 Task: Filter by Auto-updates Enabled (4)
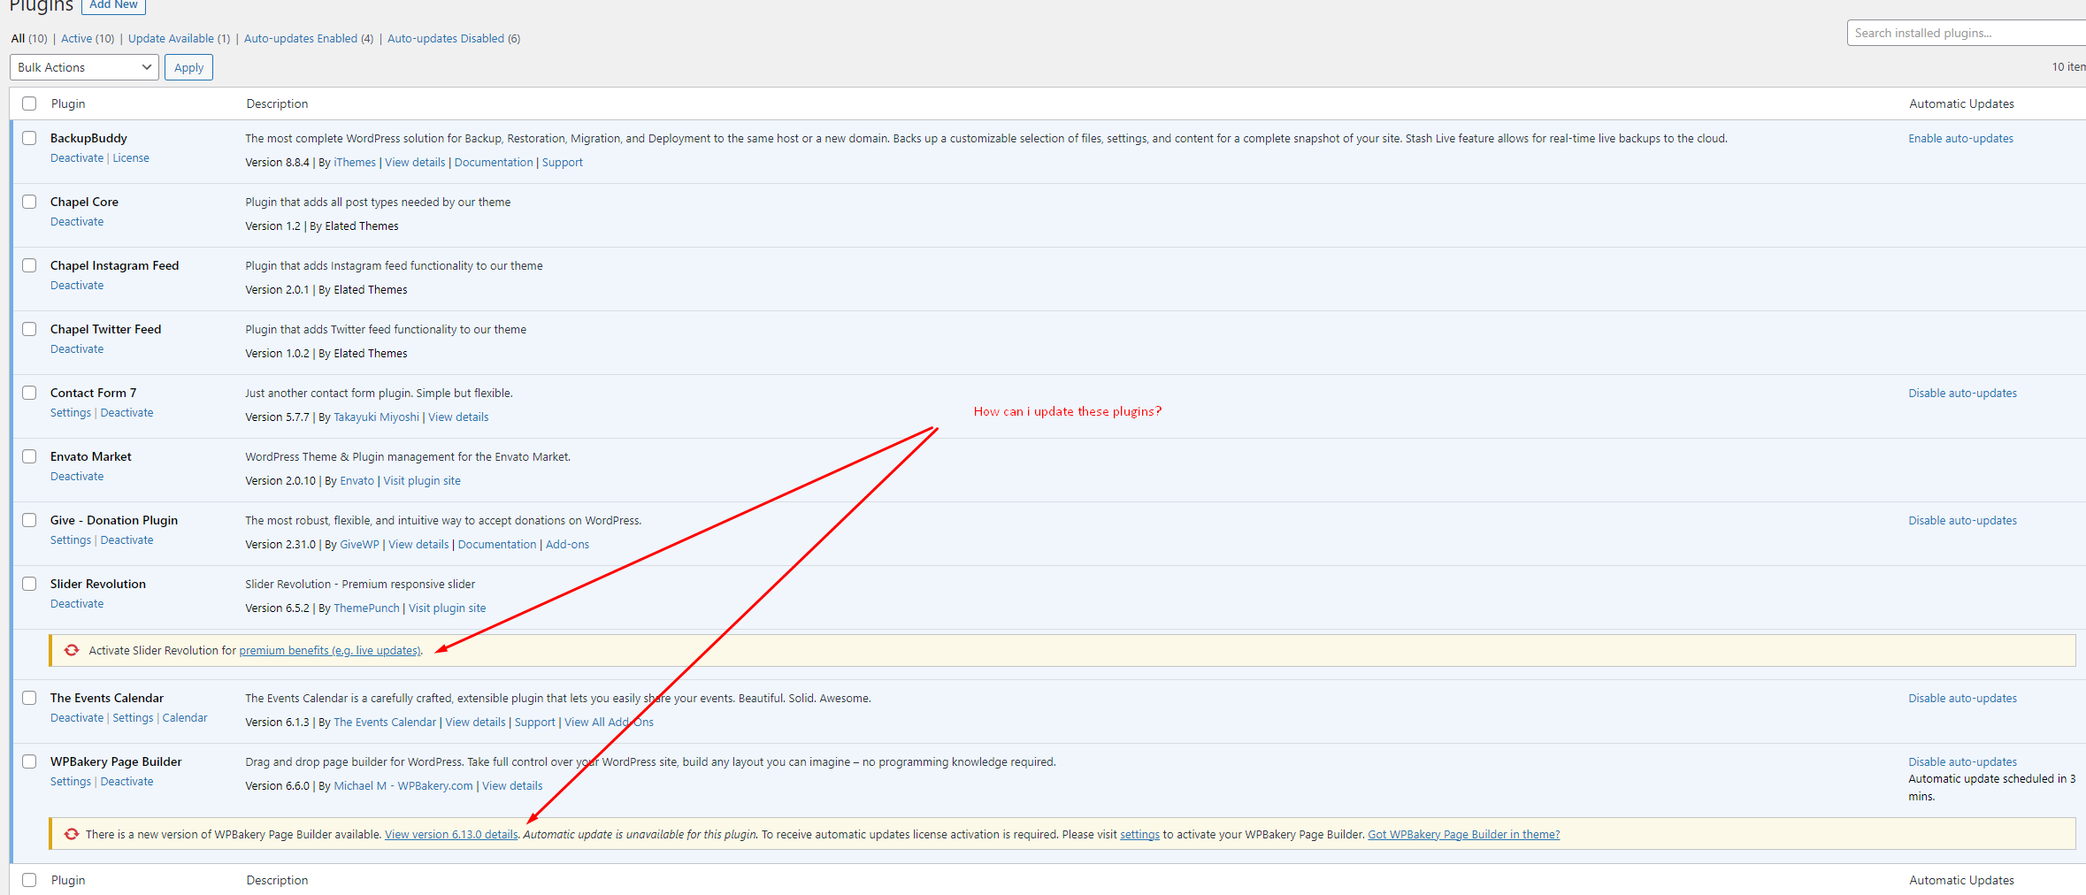[x=309, y=38]
